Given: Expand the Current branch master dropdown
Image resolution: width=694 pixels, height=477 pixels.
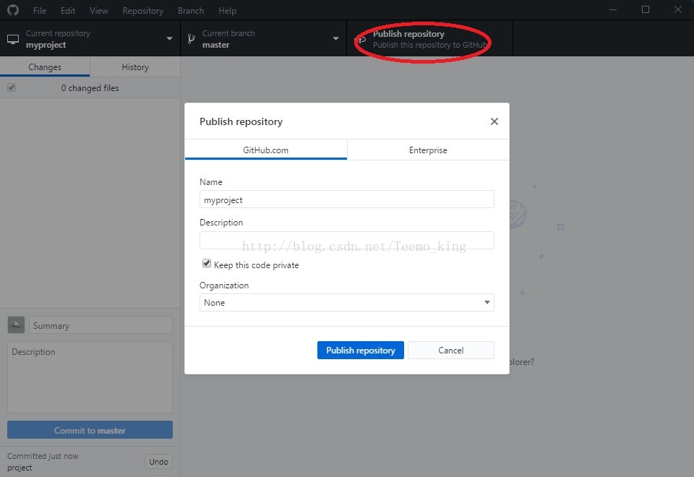Looking at the screenshot, I should 263,38.
